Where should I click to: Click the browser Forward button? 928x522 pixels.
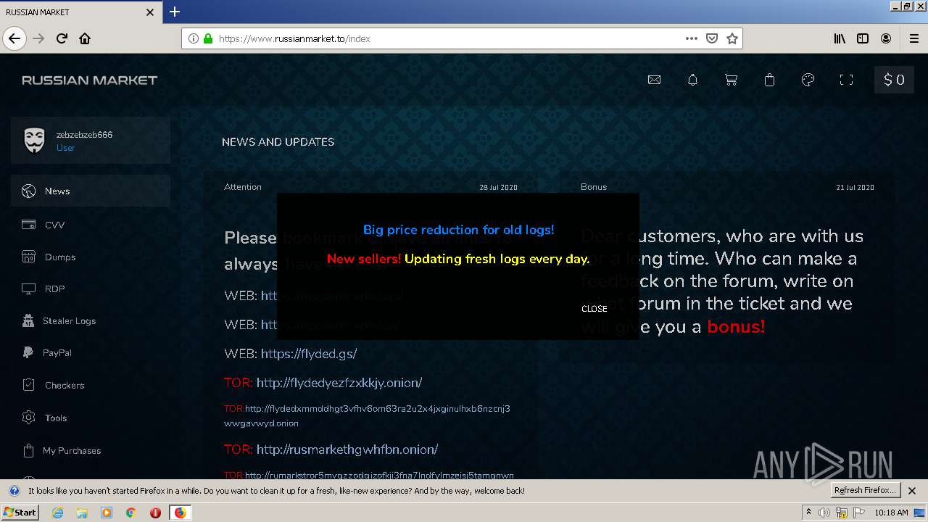38,38
